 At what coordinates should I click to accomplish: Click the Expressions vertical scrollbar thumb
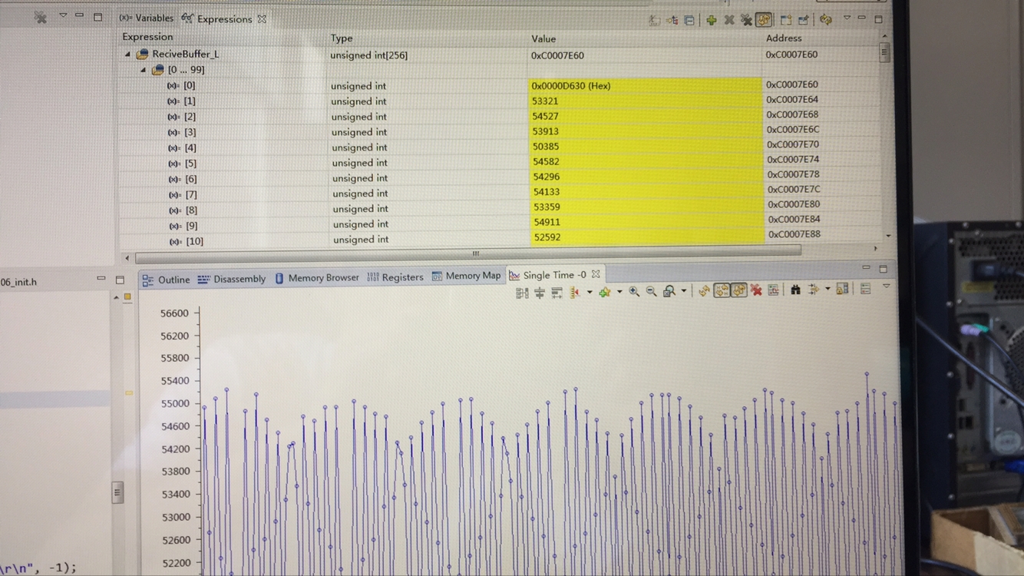(884, 51)
